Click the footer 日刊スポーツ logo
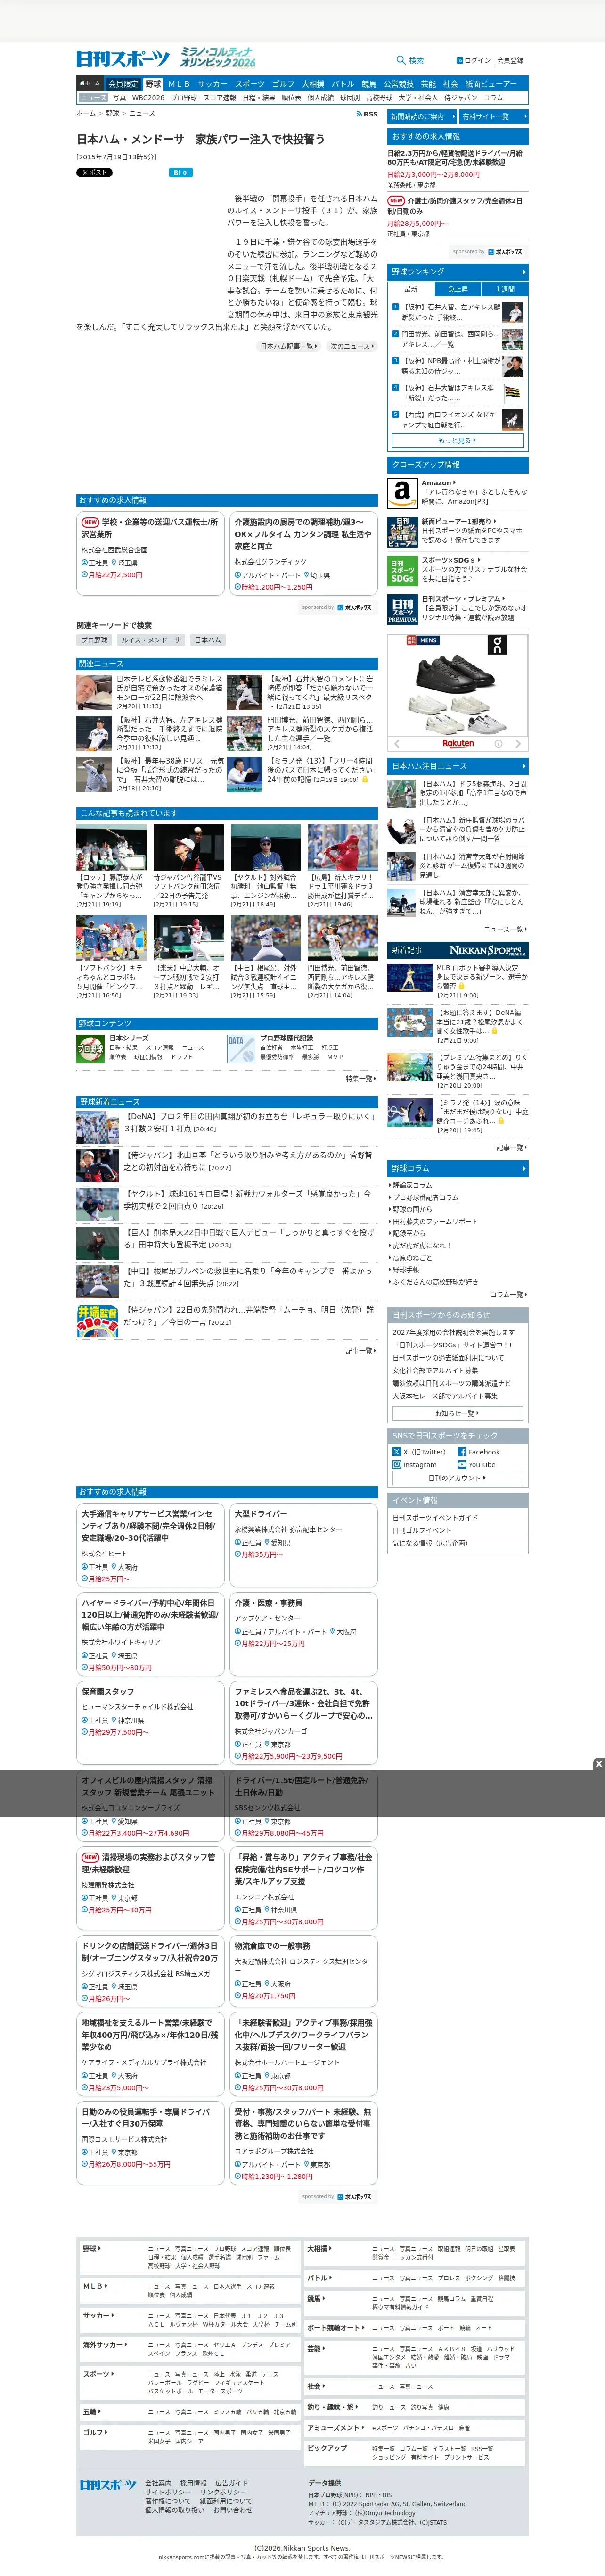This screenshot has height=2576, width=605. tap(108, 2485)
